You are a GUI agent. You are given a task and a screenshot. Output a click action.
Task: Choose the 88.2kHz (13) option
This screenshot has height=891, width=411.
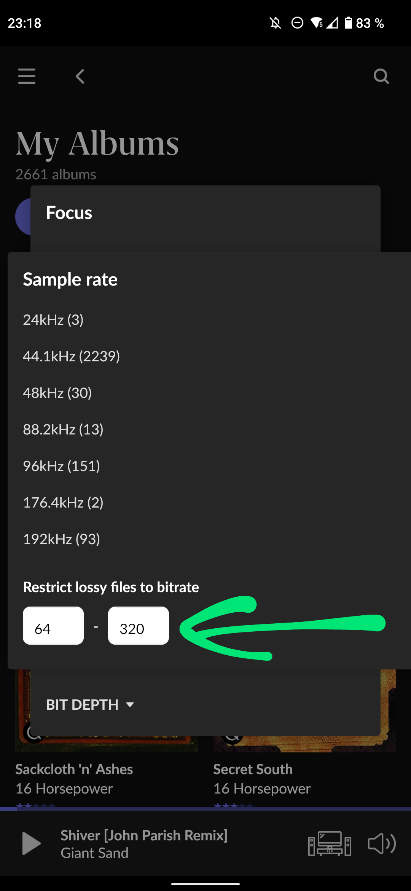(x=63, y=430)
